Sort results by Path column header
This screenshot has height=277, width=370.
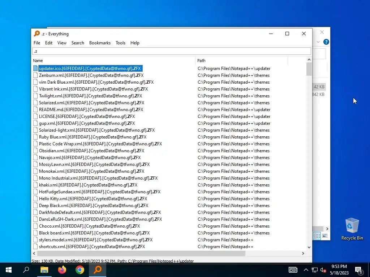[x=242, y=61]
